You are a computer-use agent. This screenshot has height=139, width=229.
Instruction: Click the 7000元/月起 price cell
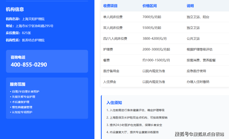(x=152, y=17)
